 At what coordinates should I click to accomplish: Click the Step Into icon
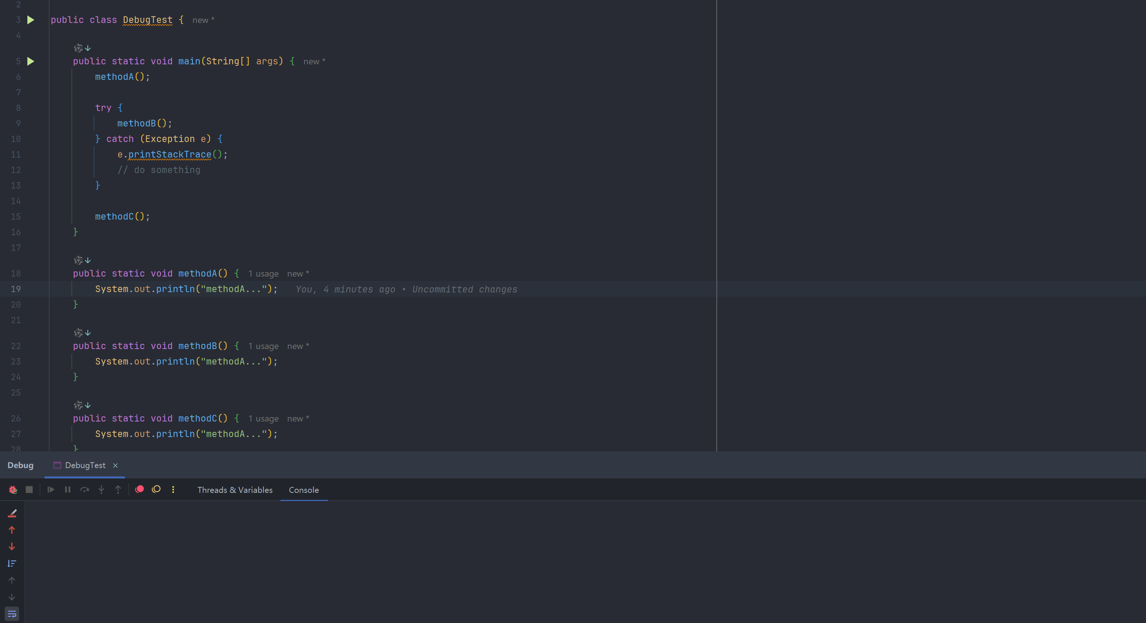(101, 490)
